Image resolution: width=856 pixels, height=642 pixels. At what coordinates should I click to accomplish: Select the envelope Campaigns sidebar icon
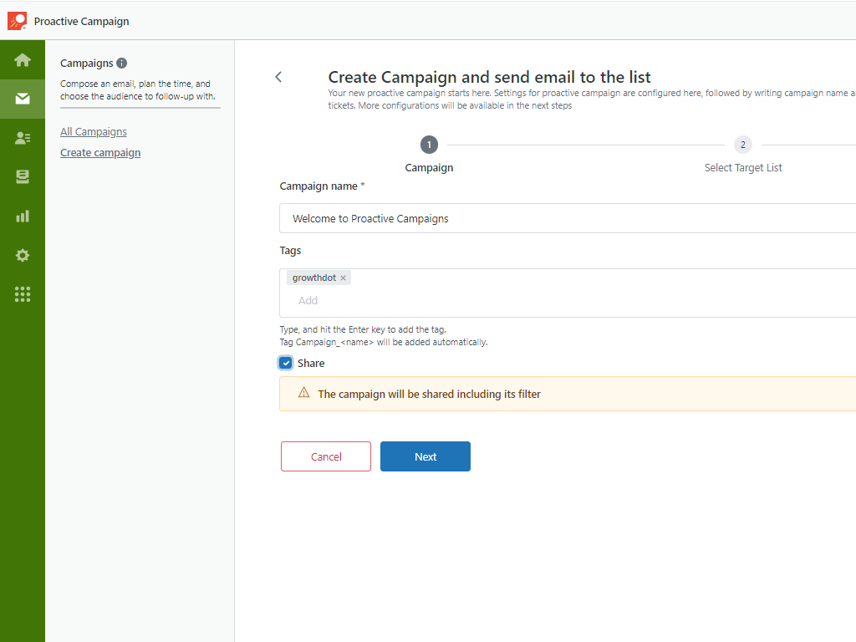point(23,99)
